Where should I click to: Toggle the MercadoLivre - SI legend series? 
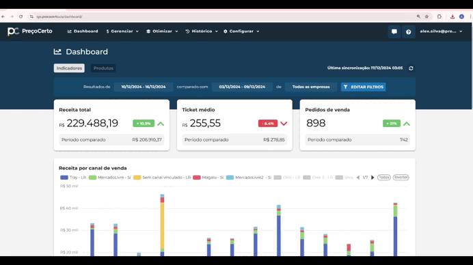[x=110, y=178]
